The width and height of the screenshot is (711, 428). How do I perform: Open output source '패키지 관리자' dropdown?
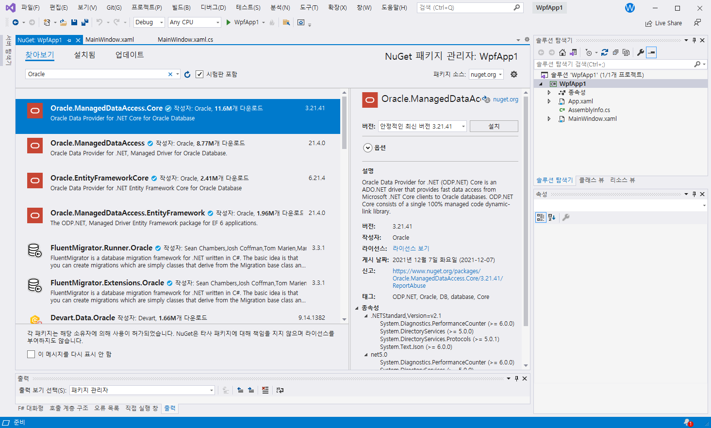coord(142,390)
